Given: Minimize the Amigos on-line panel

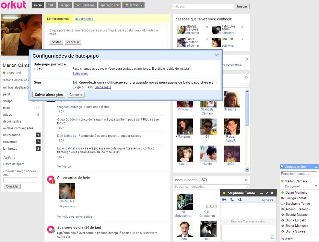Looking at the screenshot, I should 316,167.
